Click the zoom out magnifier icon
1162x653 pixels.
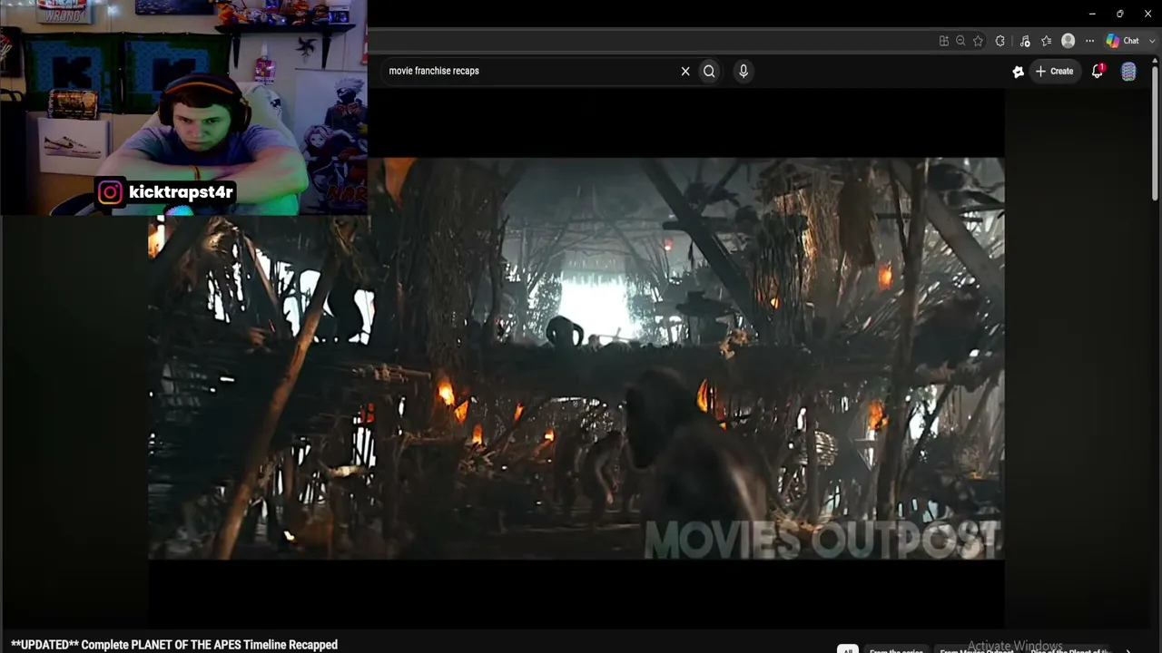click(960, 41)
